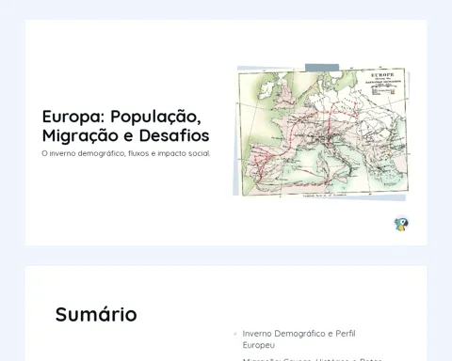
Task: Open the partially visible 'Migração' summary item
Action: pyautogui.click(x=312, y=359)
